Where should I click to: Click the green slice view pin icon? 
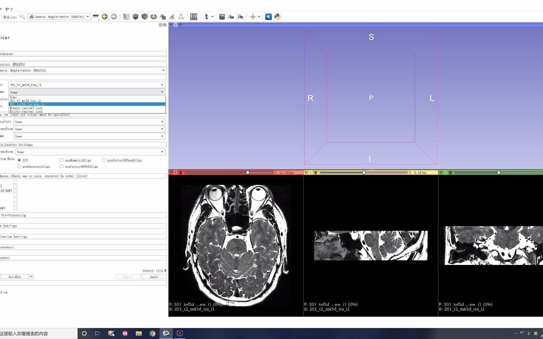point(441,172)
